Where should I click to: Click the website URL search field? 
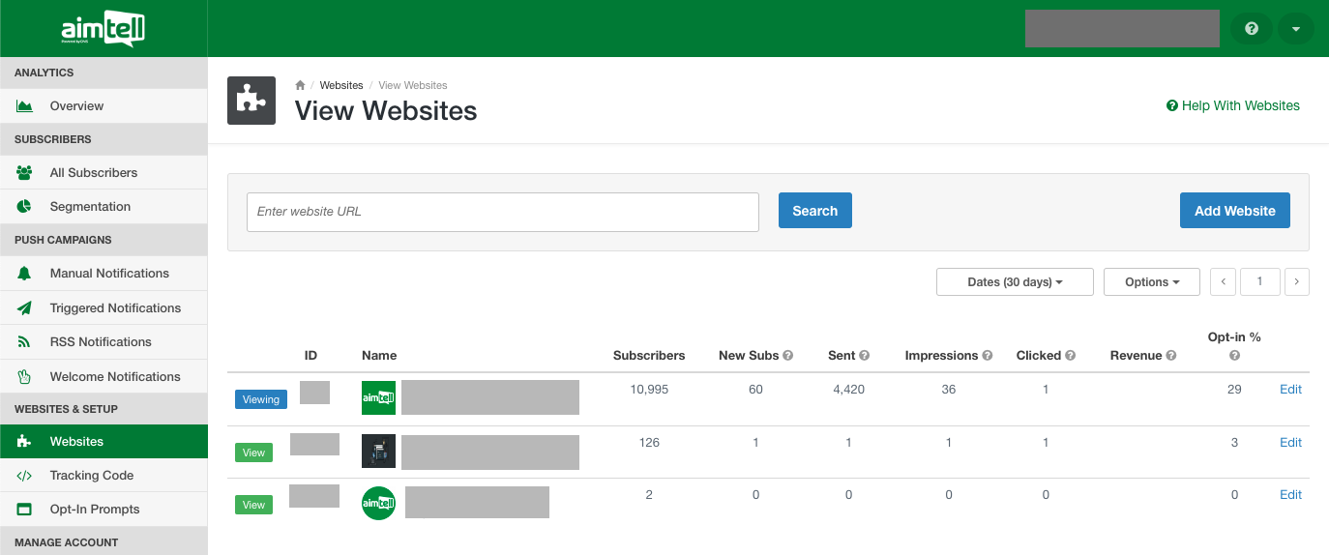click(x=502, y=212)
